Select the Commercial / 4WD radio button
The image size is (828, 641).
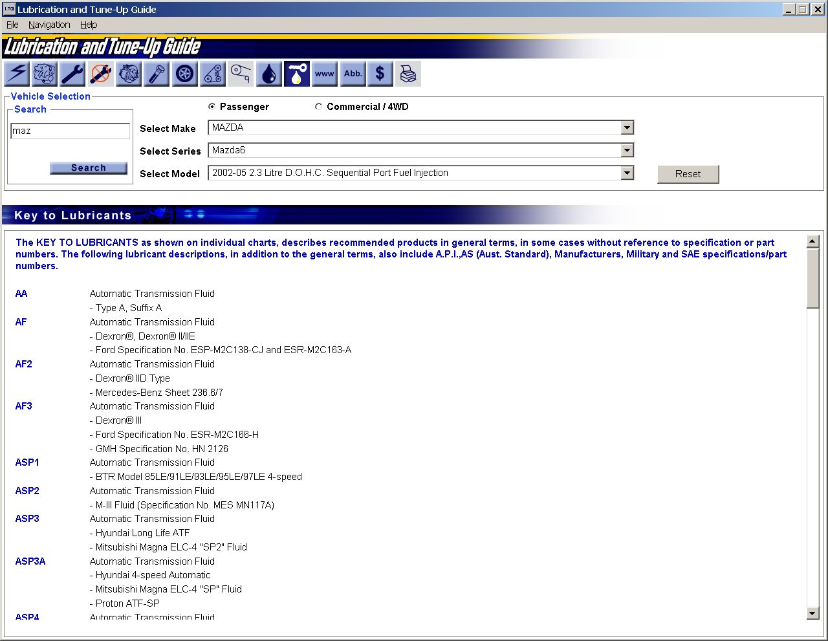(x=318, y=107)
